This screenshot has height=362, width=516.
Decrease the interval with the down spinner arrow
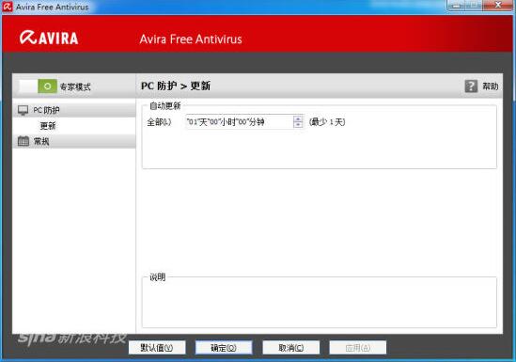pos(298,125)
